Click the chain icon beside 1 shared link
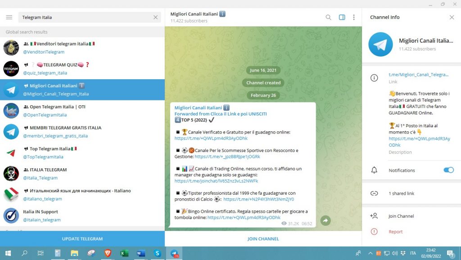The width and height of the screenshot is (461, 260). (374, 193)
